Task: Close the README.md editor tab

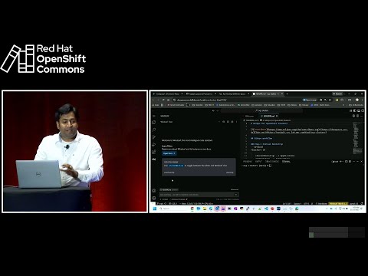Action: (277, 116)
